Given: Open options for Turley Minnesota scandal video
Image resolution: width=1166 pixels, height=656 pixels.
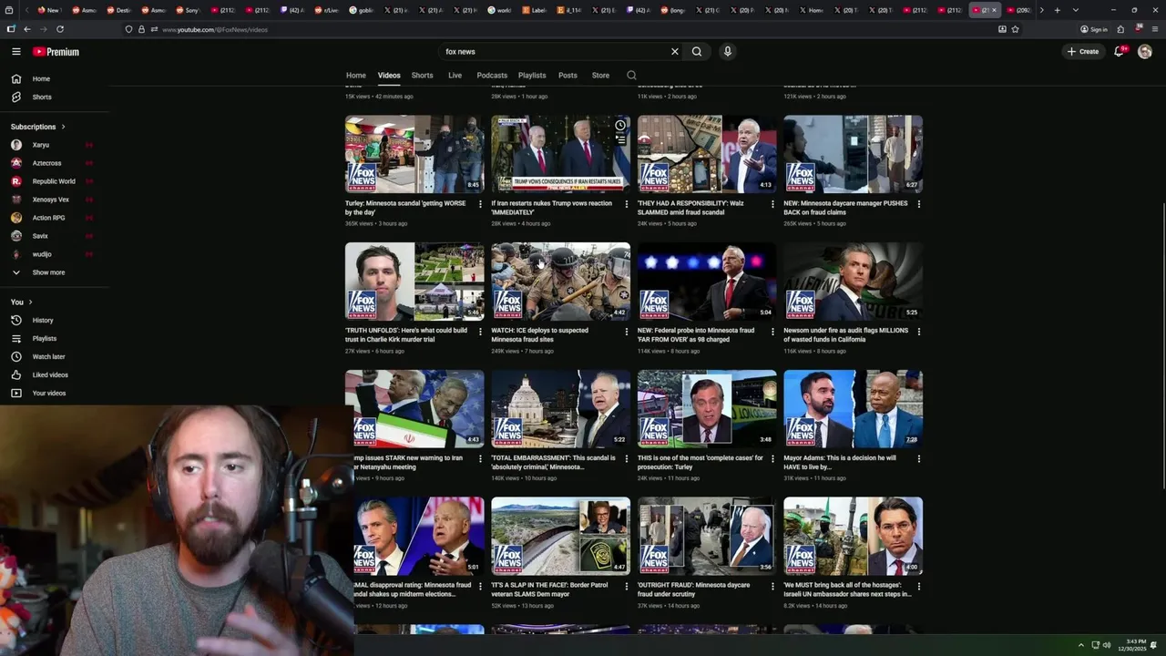Looking at the screenshot, I should pos(480,204).
